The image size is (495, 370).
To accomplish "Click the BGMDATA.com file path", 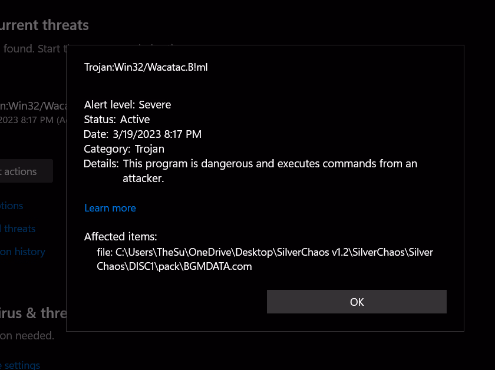I will click(x=265, y=259).
